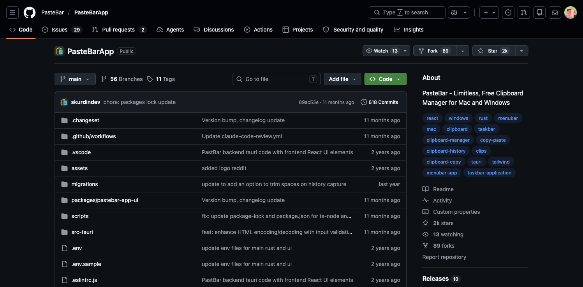
Task: Click the react topic tag
Action: coord(432,118)
